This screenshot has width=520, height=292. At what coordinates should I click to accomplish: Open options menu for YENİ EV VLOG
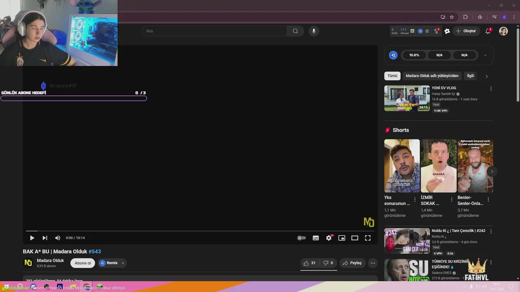tap(491, 88)
